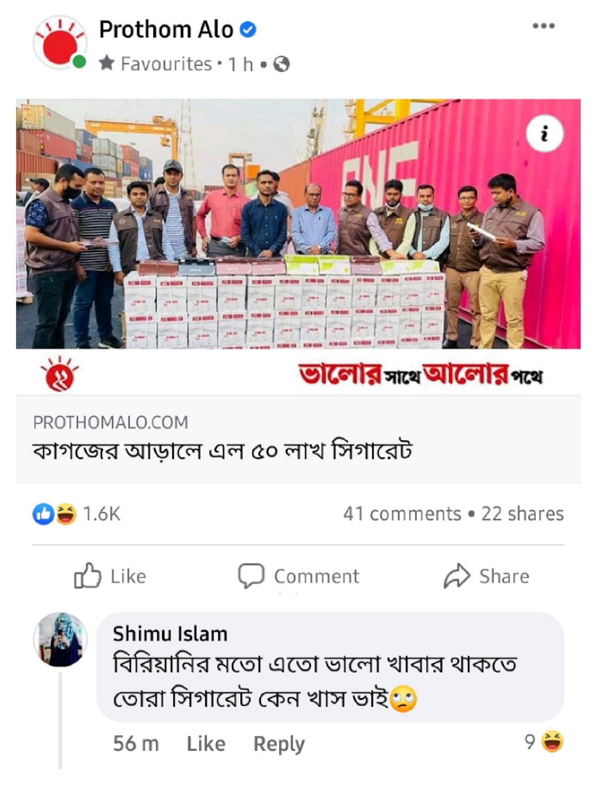Click the Prothom Alo profile picture
This screenshot has height=785, width=597.
coord(60,42)
